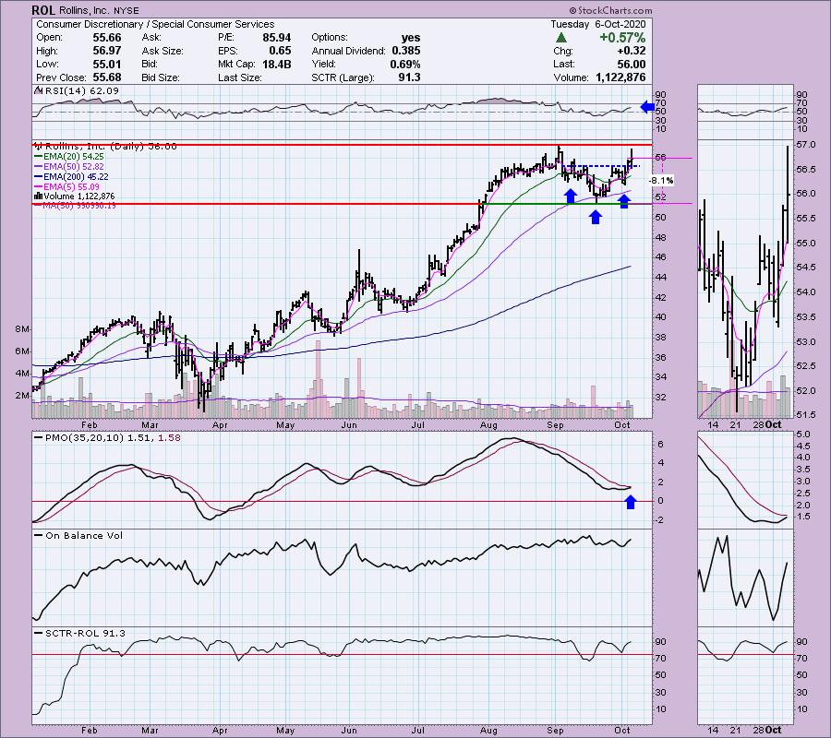Click the EMA(20) 54.25 legend text
Viewport: 831px width, 738px height.
(75, 157)
